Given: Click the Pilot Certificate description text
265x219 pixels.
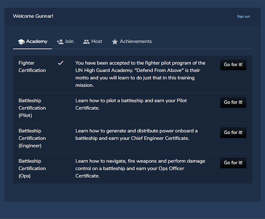Looking at the screenshot, I should coord(131,104).
